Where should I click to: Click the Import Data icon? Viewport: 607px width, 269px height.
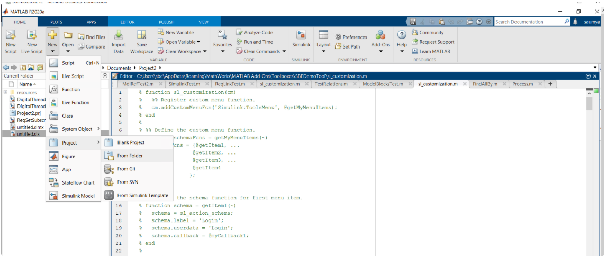tap(119, 35)
